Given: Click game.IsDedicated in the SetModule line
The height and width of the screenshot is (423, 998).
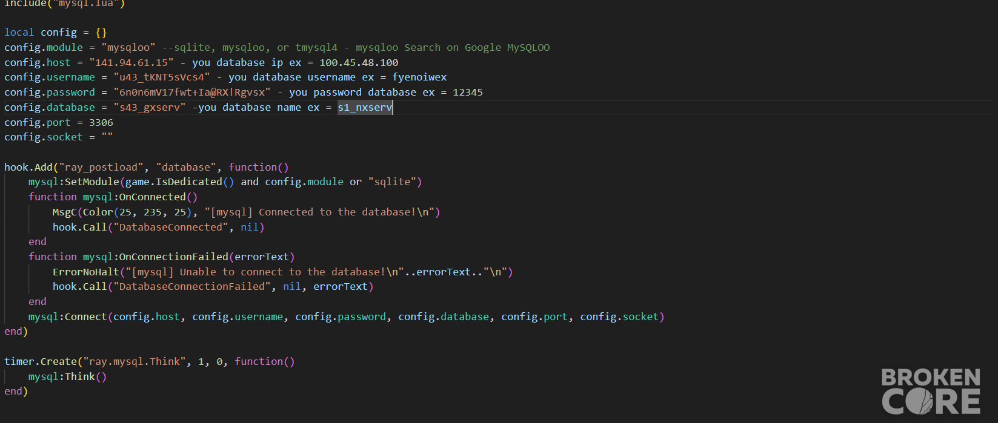Looking at the screenshot, I should pyautogui.click(x=174, y=182).
